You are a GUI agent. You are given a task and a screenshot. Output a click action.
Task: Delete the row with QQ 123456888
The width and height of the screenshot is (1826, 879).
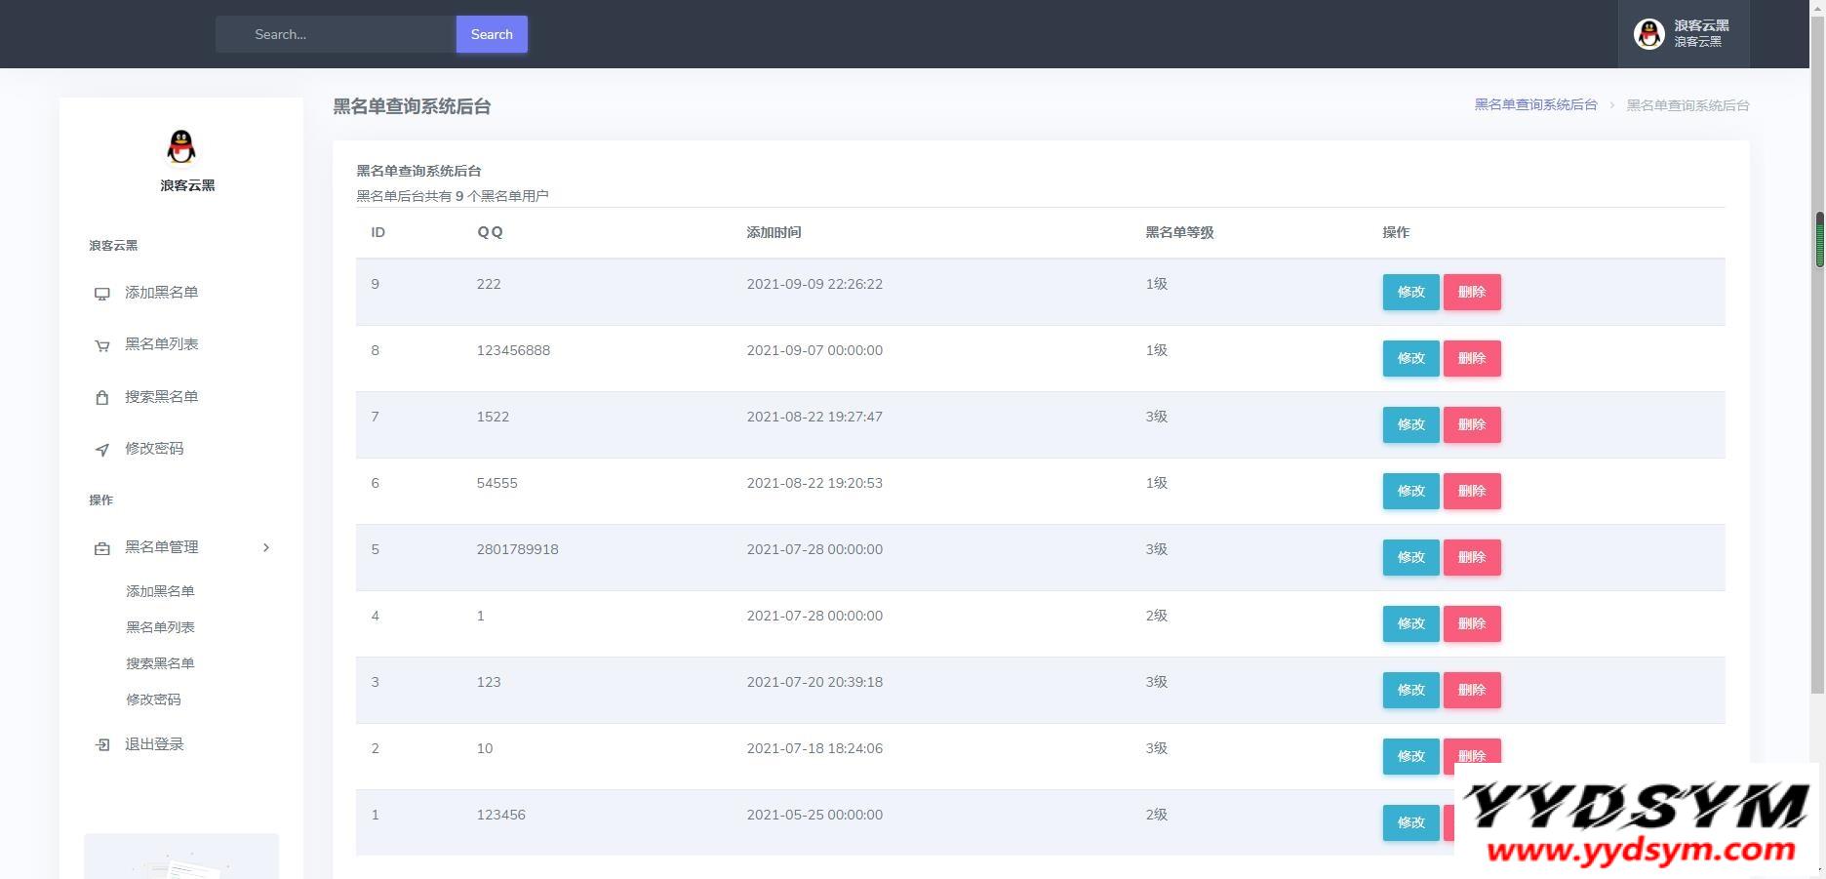(1471, 358)
